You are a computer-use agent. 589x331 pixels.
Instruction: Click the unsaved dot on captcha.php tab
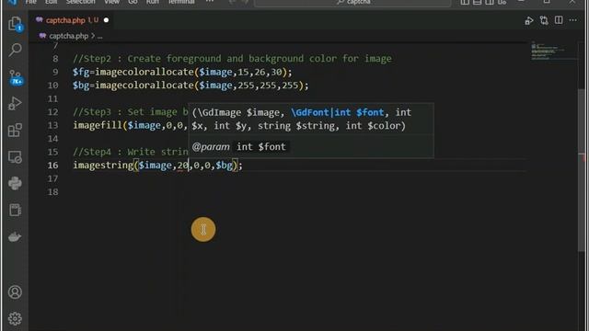107,20
